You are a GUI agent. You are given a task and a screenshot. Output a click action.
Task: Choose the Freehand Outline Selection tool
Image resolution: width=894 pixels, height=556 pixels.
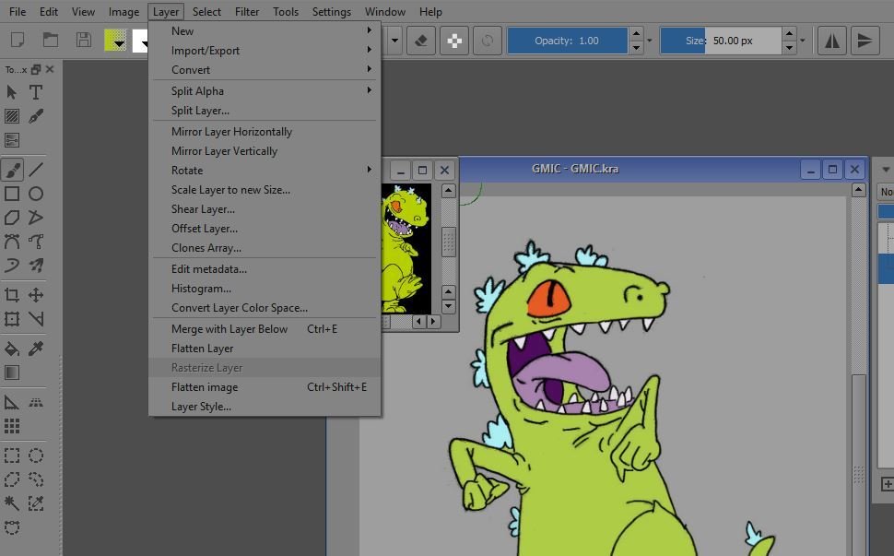[x=35, y=479]
